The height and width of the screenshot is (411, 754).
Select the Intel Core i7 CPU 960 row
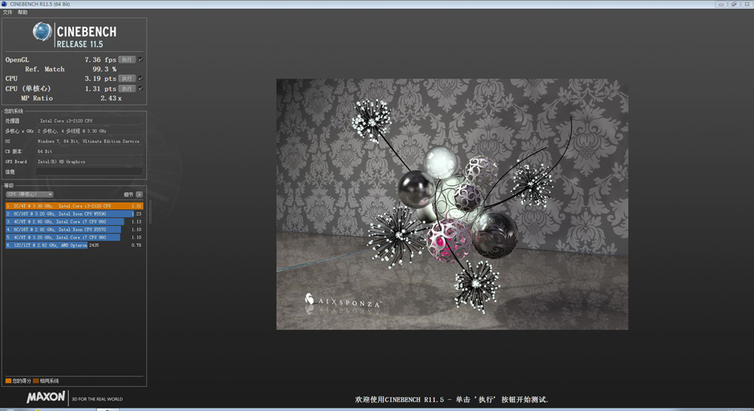tap(74, 237)
